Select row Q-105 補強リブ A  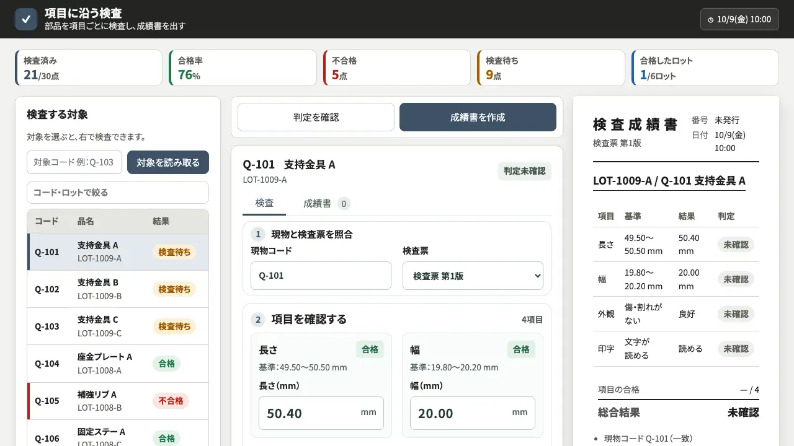click(118, 401)
